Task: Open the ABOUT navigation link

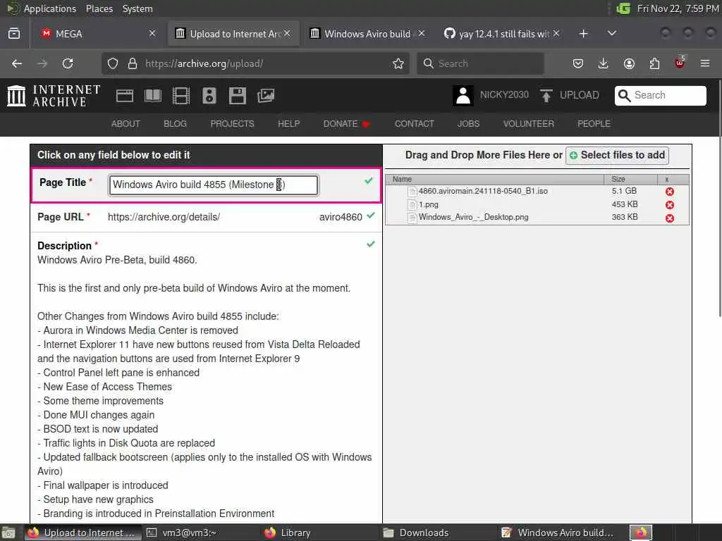Action: pos(126,124)
